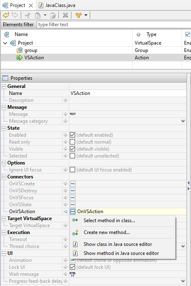Viewport: 191px width, 286px height.
Task: Toggle the Read only checkbox
Action: 72,142
